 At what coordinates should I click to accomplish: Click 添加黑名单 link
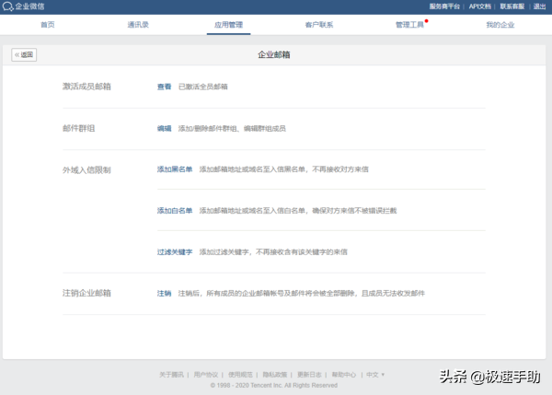point(175,169)
